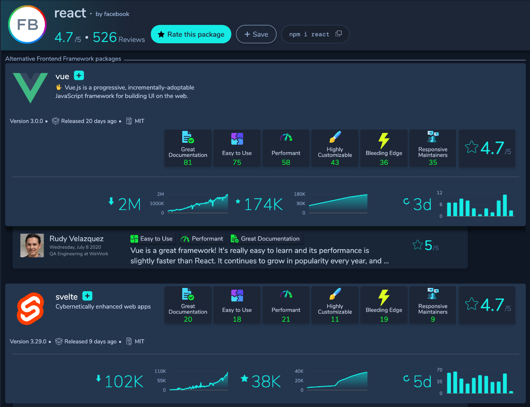Select svelte Responsive Maintainers badge 9
This screenshot has width=530, height=407.
pos(433,305)
